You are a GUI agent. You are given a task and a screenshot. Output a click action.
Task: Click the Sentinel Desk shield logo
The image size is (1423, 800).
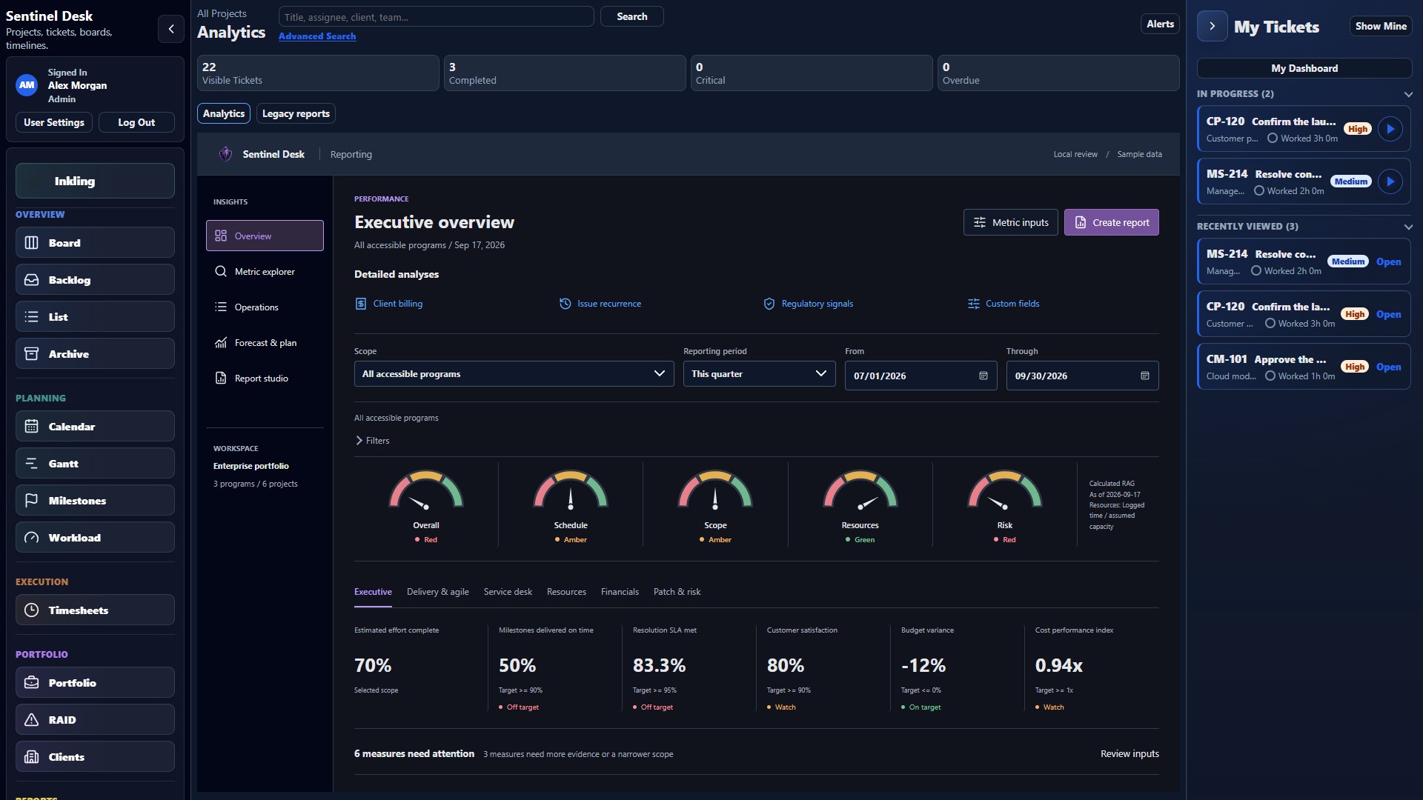pos(225,154)
